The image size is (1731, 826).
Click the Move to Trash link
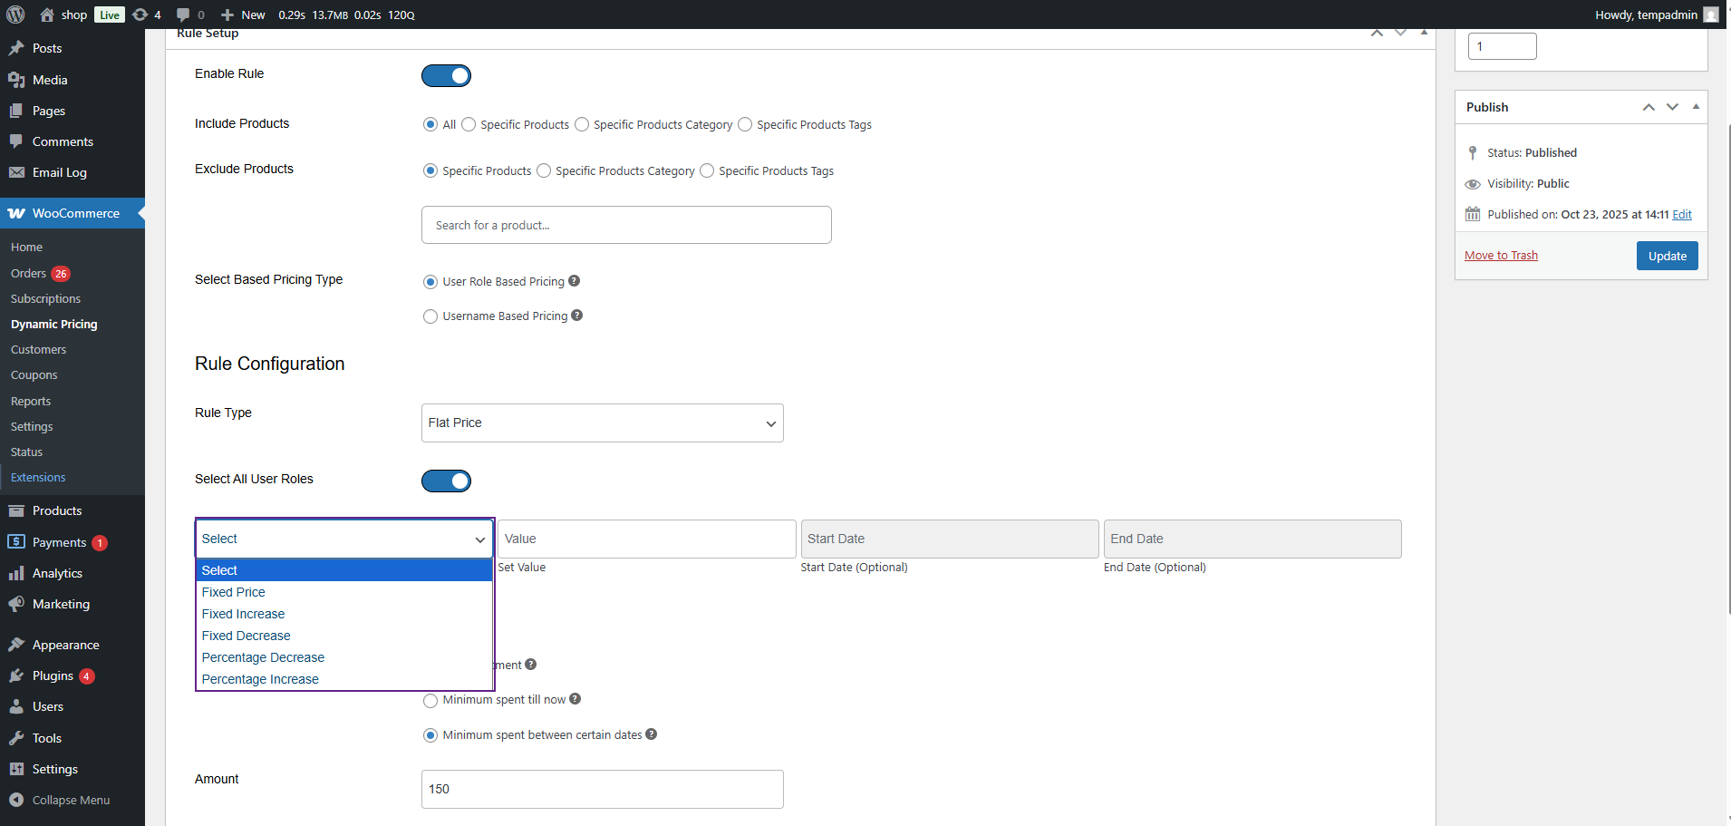(1501, 256)
